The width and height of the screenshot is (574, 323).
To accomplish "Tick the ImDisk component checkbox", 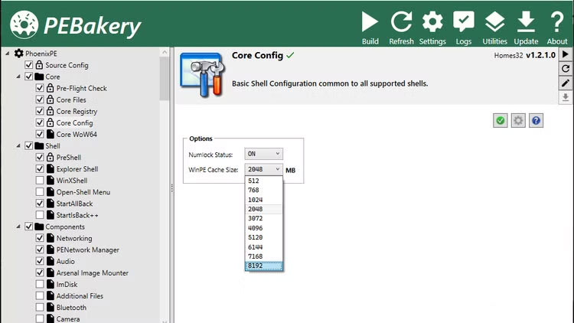I will tap(40, 285).
